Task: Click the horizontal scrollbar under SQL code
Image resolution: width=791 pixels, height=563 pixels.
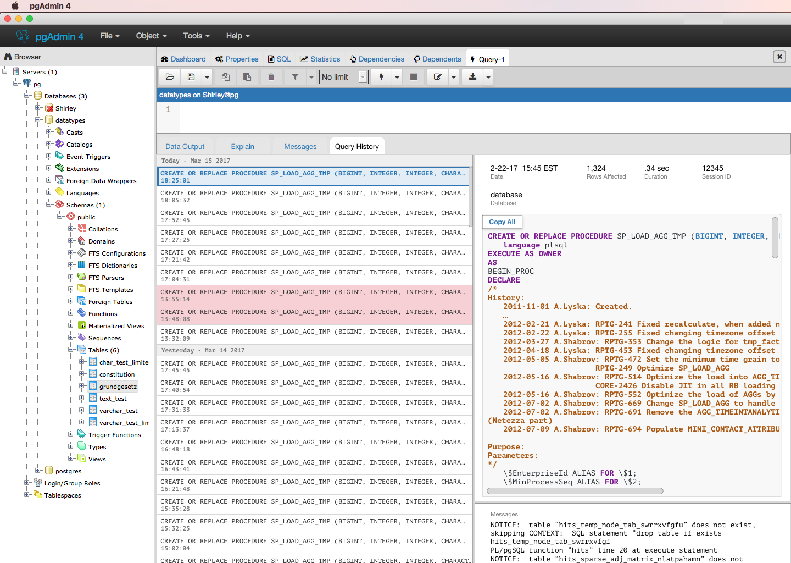Action: pos(575,491)
